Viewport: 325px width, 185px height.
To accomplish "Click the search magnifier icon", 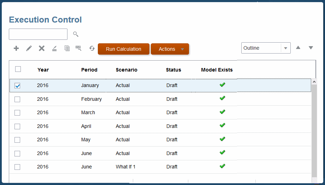I will point(76,34).
